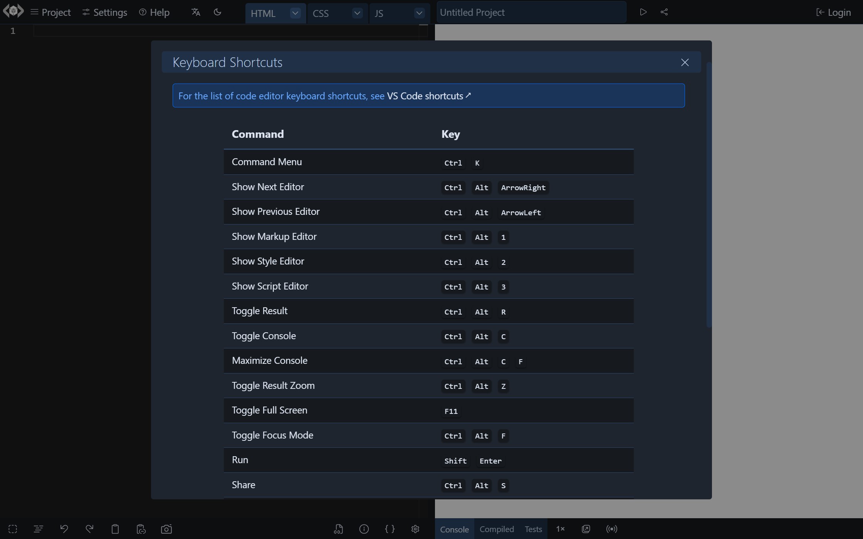Open editor settings with the gear icon
This screenshot has width=863, height=539.
[x=415, y=529]
